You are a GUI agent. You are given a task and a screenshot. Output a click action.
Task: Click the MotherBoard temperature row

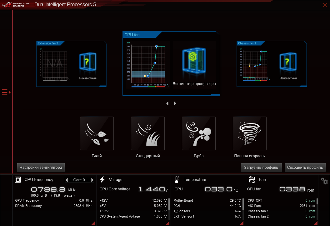coord(207,201)
